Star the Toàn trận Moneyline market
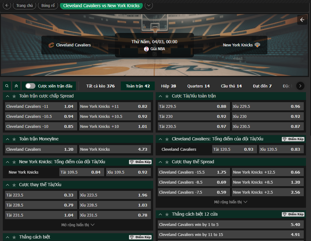Image resolution: width=311 pixels, height=241 pixels. click(x=14, y=139)
